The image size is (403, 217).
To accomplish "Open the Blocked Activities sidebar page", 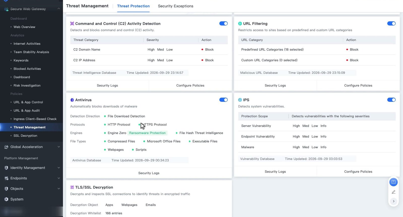I will point(27,69).
